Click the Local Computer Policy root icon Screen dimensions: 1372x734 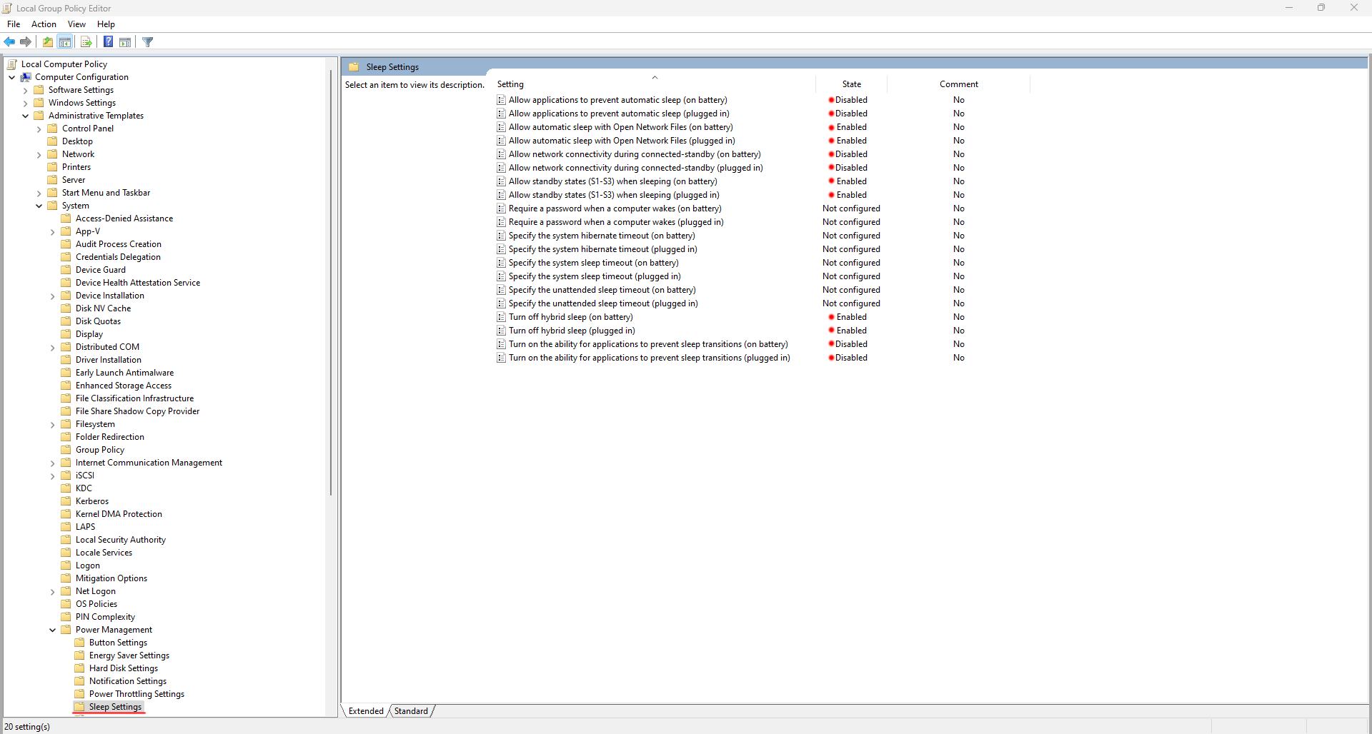(x=12, y=64)
